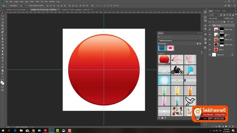
Task: Select the Crop tool
Action: coord(3,25)
